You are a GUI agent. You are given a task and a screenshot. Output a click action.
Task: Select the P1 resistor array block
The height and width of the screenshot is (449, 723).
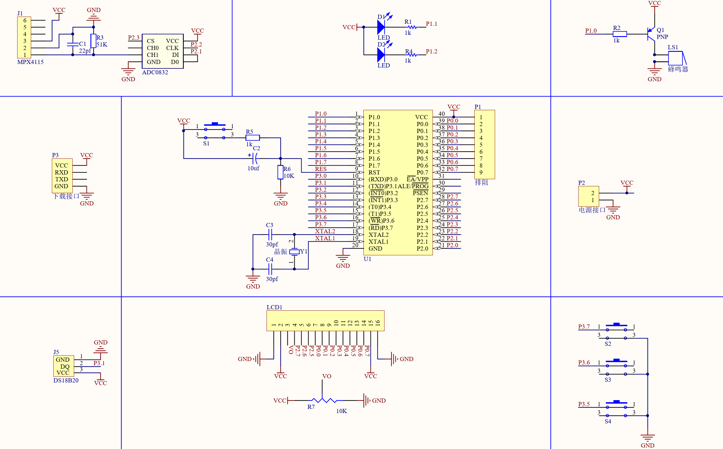pyautogui.click(x=484, y=145)
